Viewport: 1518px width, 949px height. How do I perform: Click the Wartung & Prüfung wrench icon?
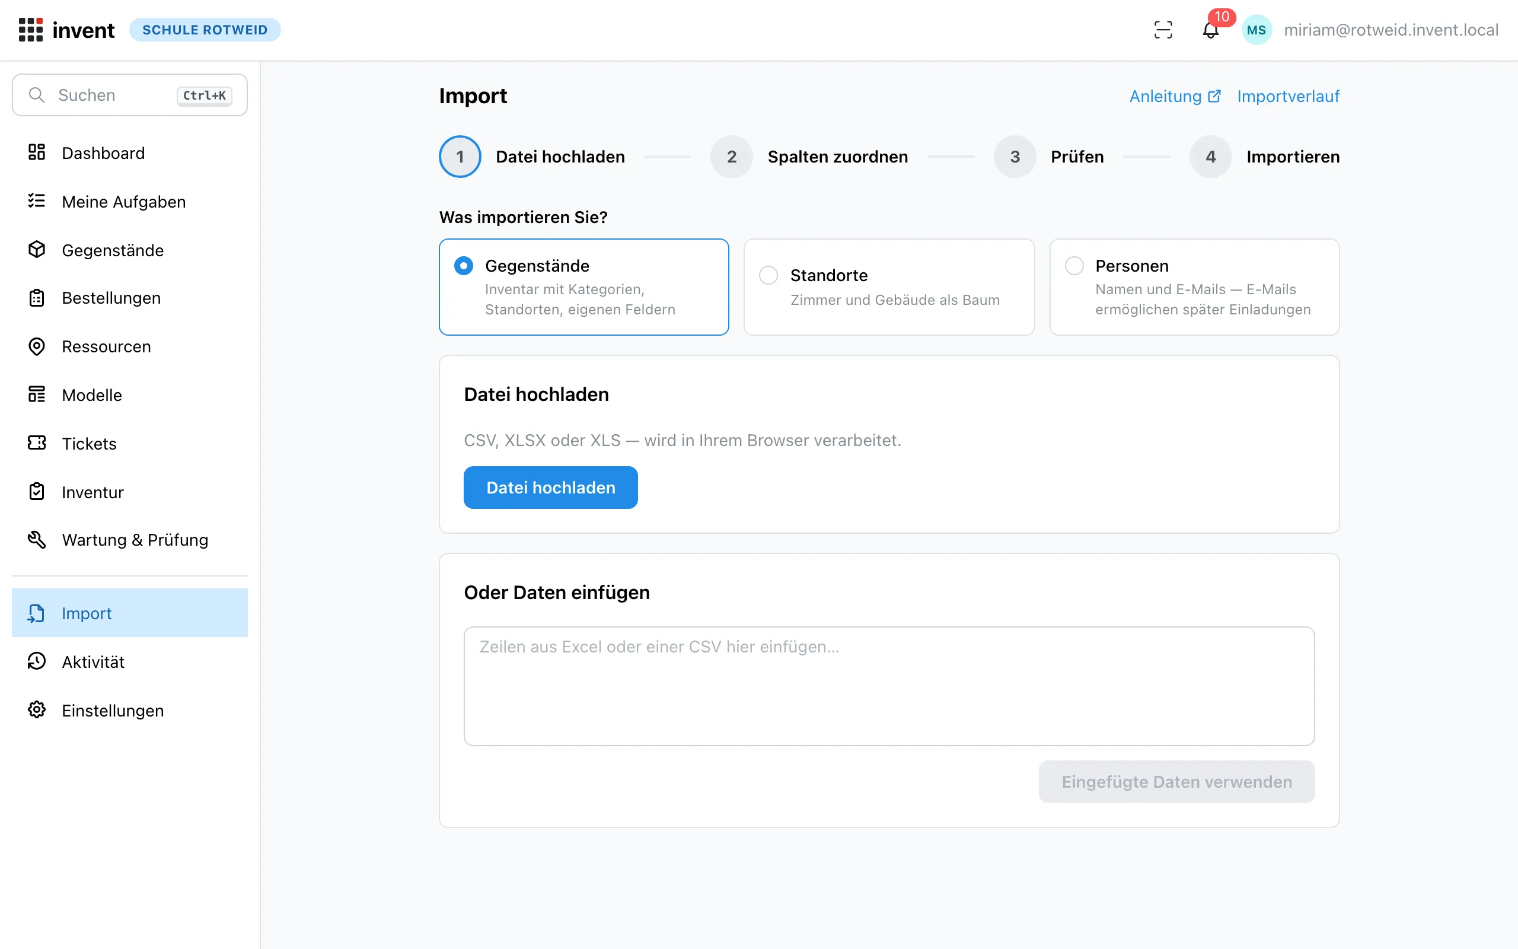(37, 540)
